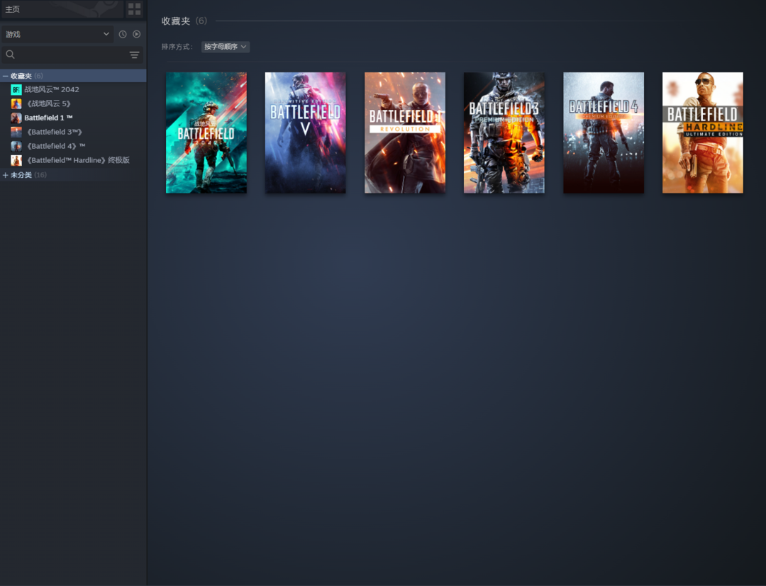
Task: Click the clock recent-activity sort icon
Action: pos(123,34)
